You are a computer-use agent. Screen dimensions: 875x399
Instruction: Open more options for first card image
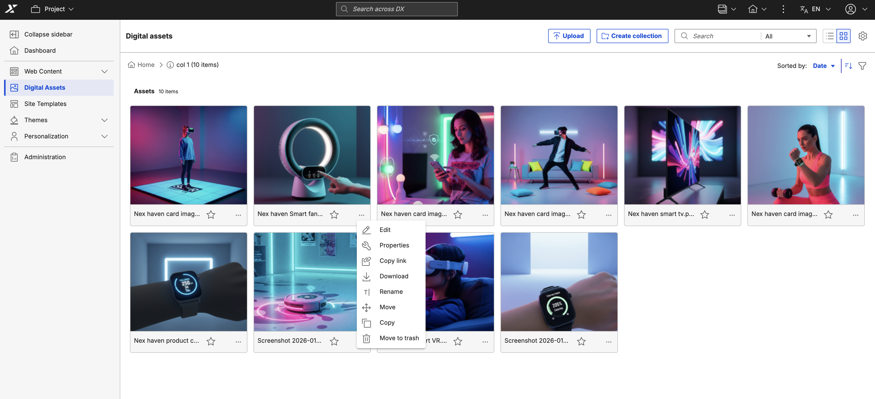pyautogui.click(x=238, y=215)
